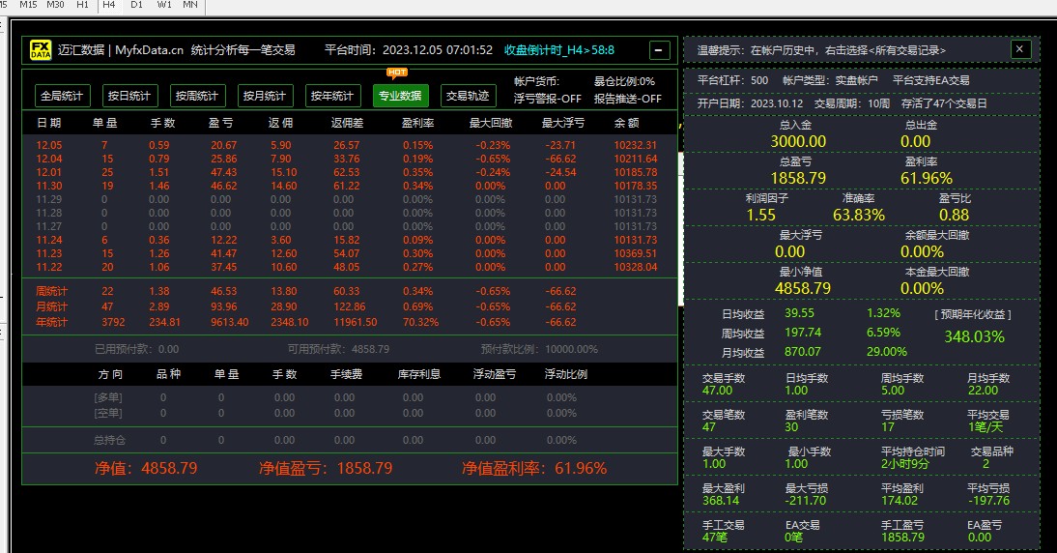Switch to 按周统计 tab
The width and height of the screenshot is (1057, 553).
pos(197,96)
